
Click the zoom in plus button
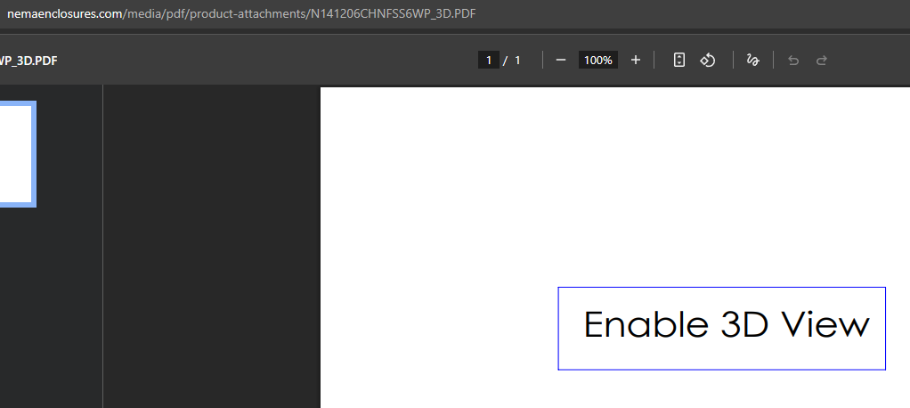[x=635, y=60]
